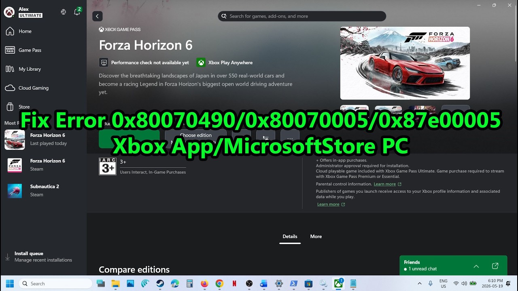Open Windows Start menu
This screenshot has height=291, width=518.
[x=10, y=284]
